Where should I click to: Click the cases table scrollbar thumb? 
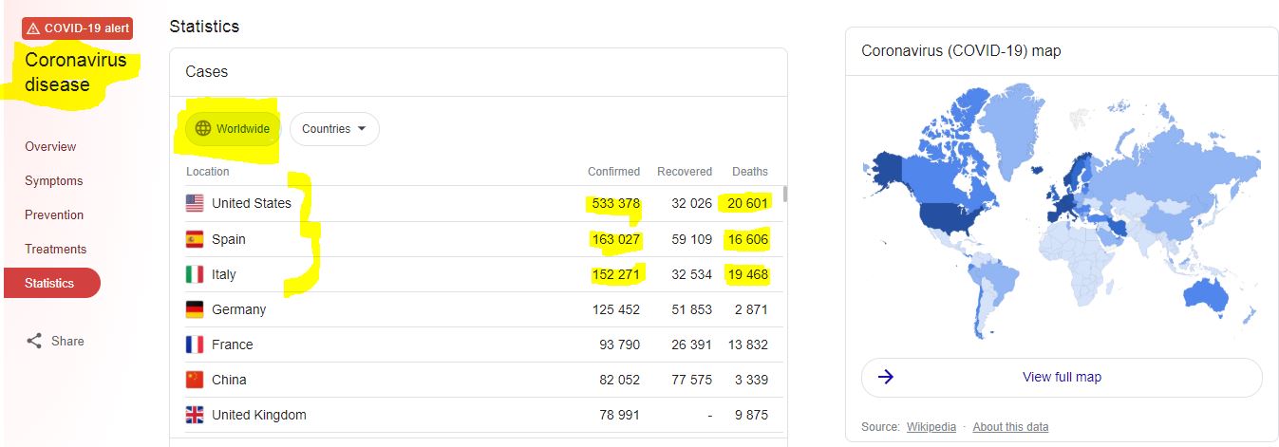pyautogui.click(x=784, y=194)
